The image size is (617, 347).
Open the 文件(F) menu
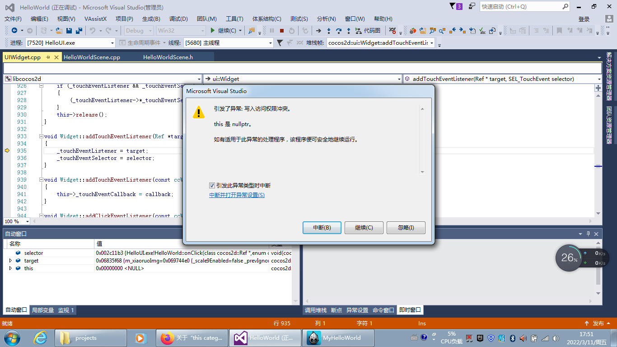13,19
